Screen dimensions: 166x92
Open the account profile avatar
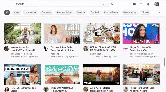[x=157, y=4]
